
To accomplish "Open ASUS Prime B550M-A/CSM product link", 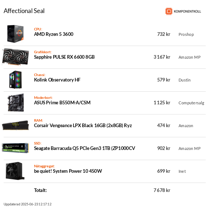I will (x=62, y=103).
